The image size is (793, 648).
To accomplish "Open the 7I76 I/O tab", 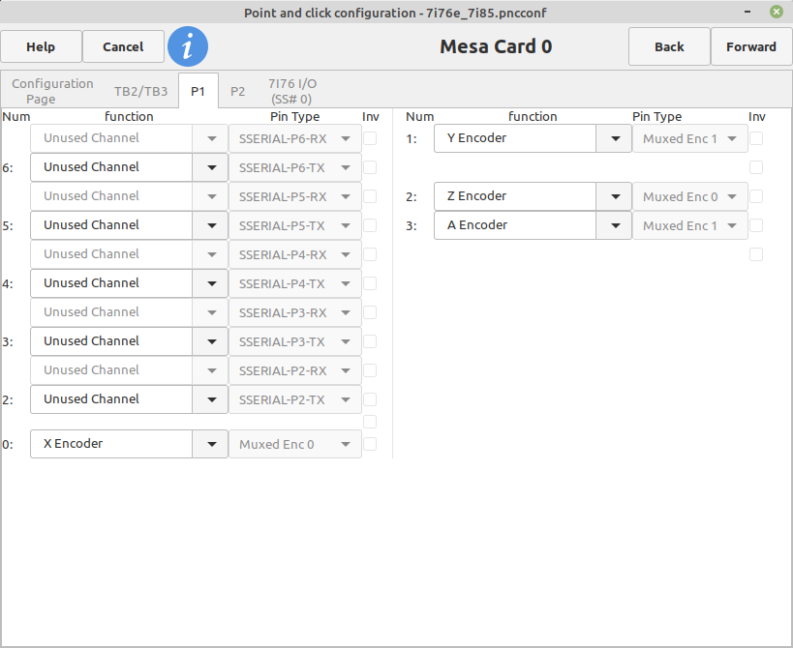I will (x=291, y=91).
